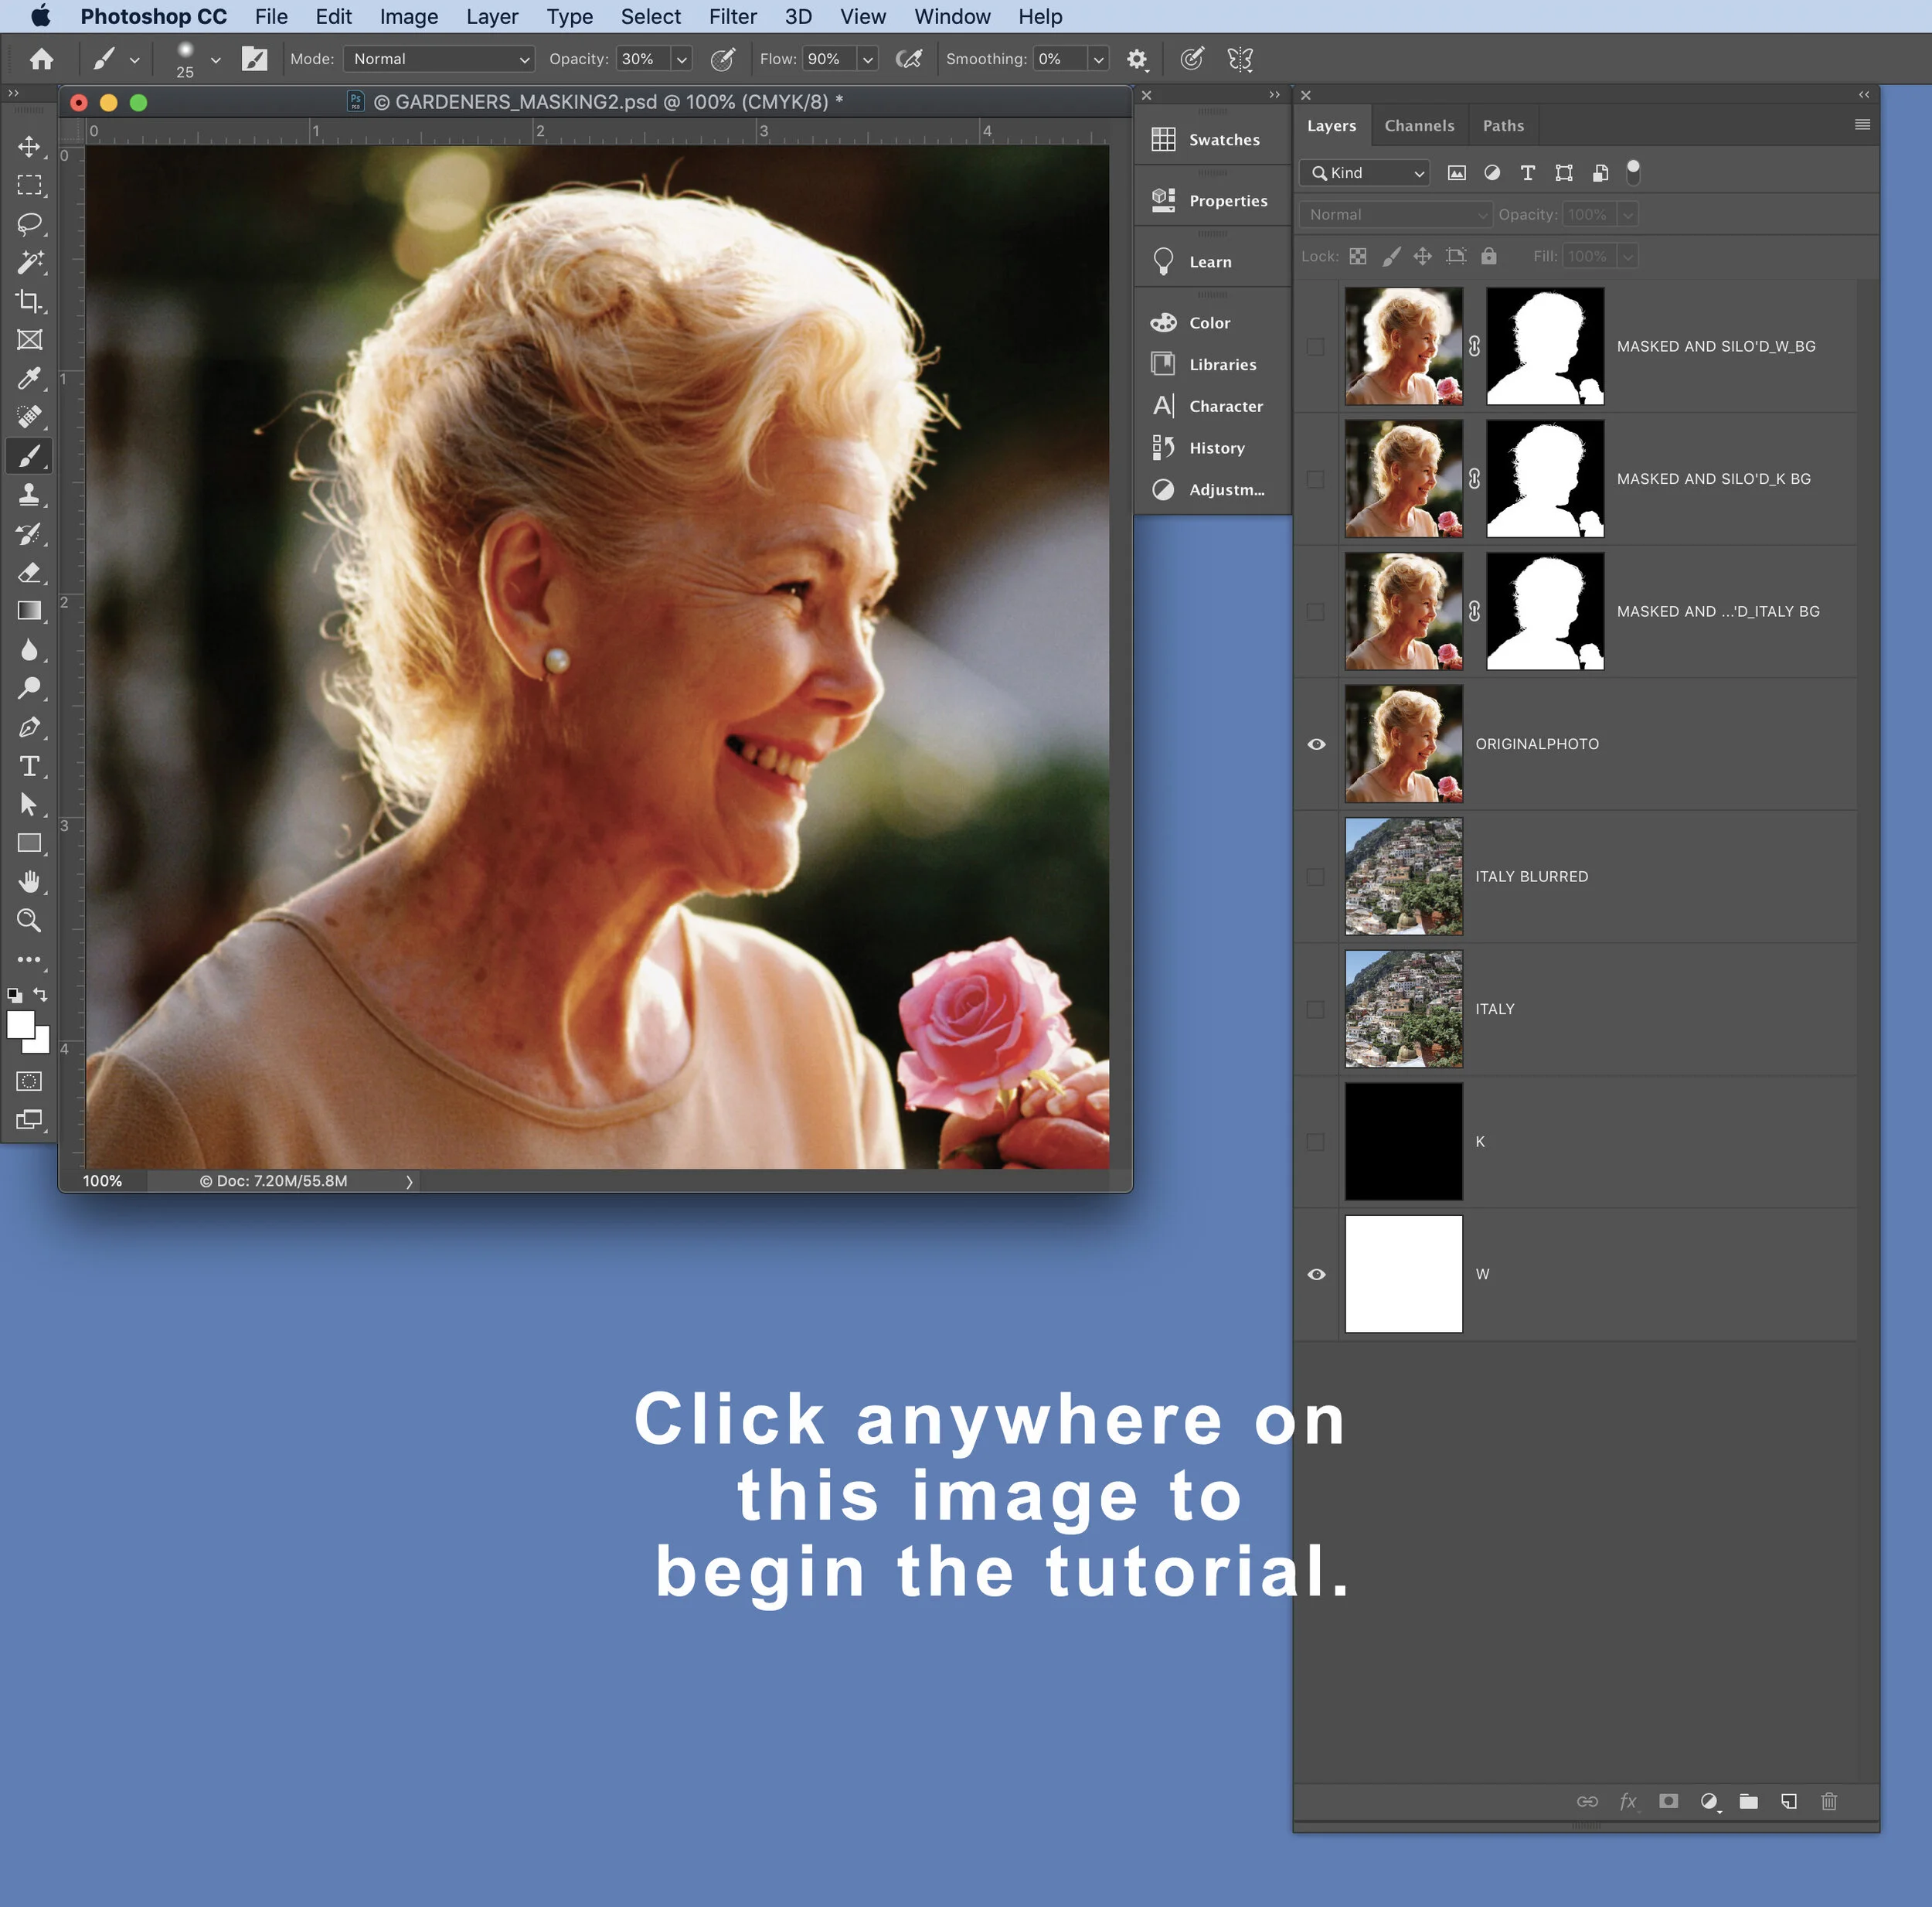The width and height of the screenshot is (1932, 1907).
Task: Select the Lasso tool
Action: [29, 224]
